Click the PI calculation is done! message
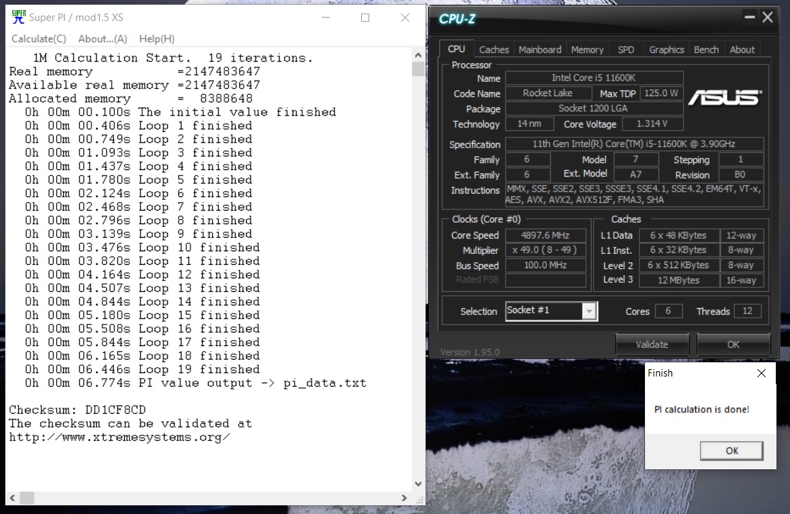 coord(701,409)
